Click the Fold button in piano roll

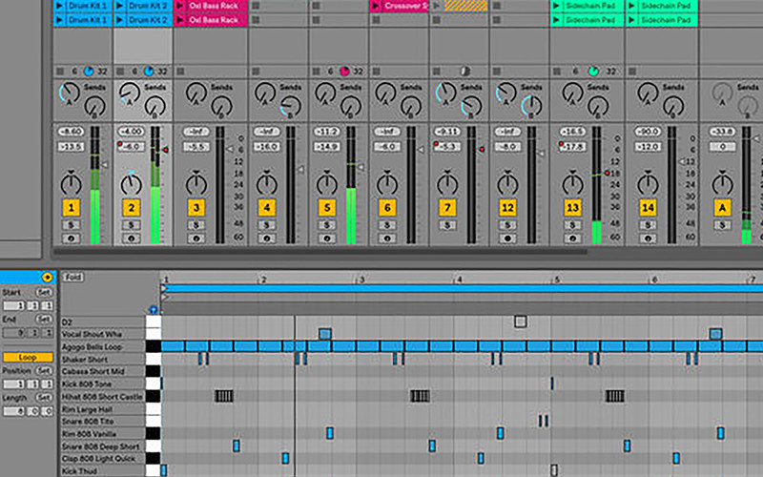coord(73,277)
